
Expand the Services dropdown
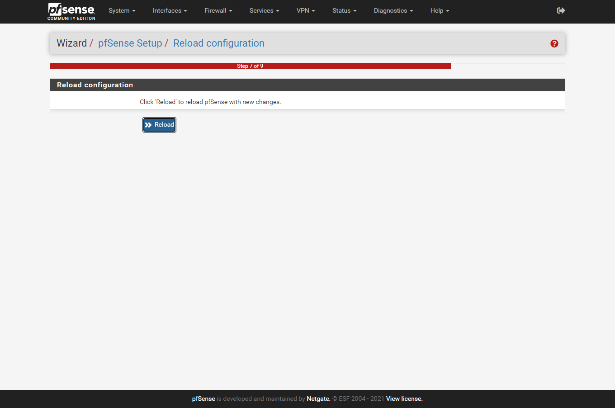tap(265, 10)
